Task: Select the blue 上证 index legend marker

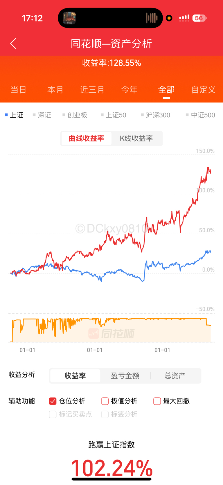Action: coord(6,115)
